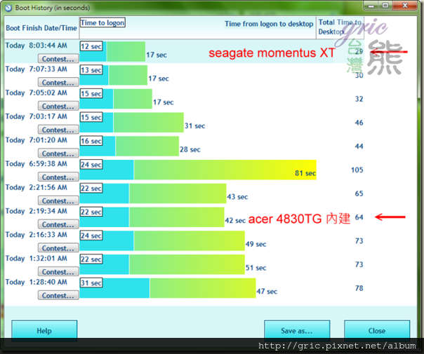The width and height of the screenshot is (424, 354).
Task: Click Contest... button for 7:07:33 AM boot
Action: coord(58,82)
